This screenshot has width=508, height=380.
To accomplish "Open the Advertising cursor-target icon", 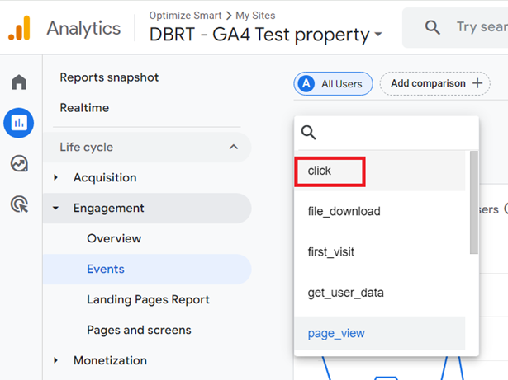I will pyautogui.click(x=19, y=204).
